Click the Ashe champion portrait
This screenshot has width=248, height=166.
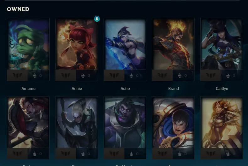click(x=125, y=44)
